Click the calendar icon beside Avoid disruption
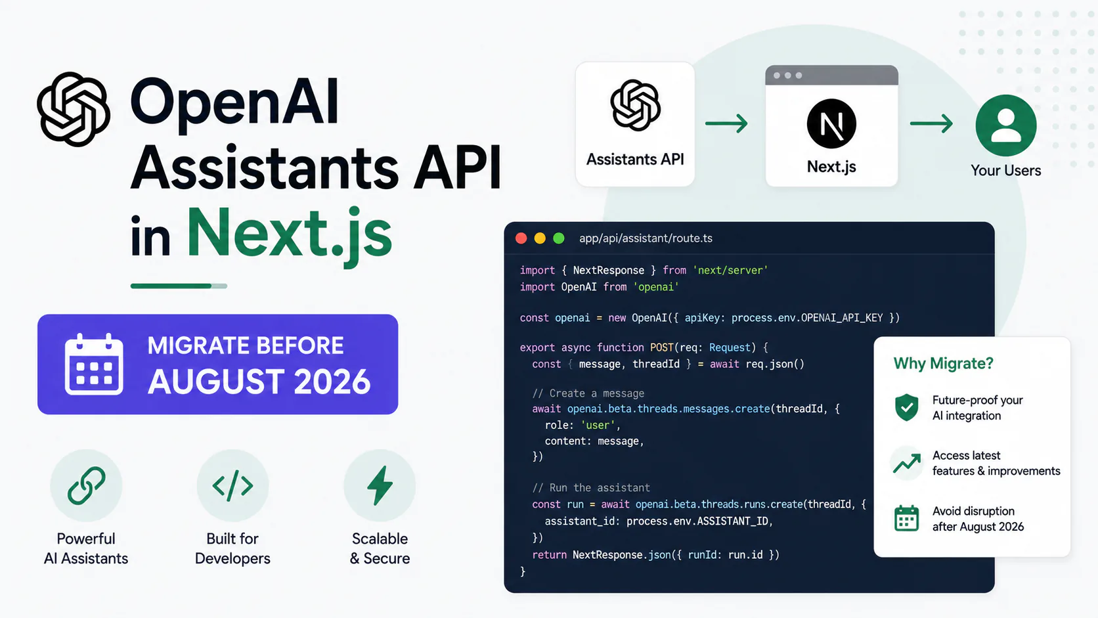Viewport: 1098px width, 618px height. point(907,518)
